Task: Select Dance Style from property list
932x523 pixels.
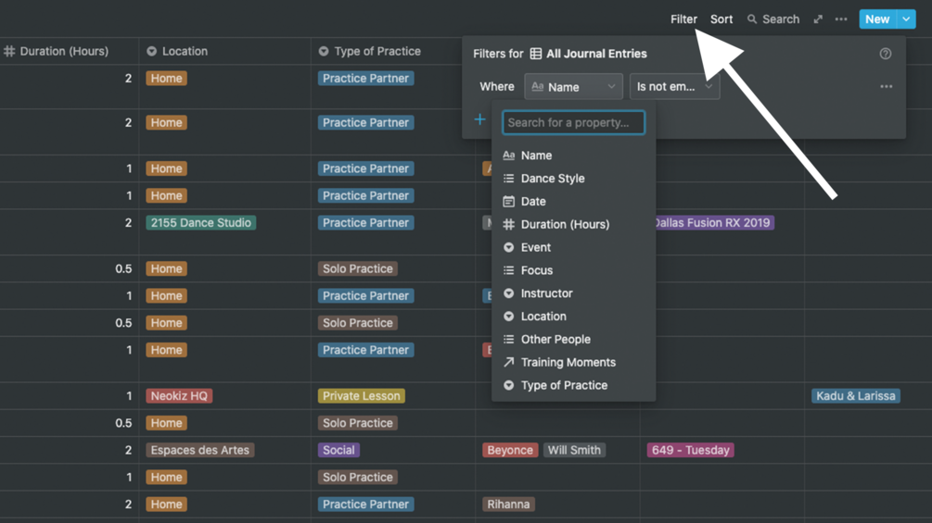Action: pyautogui.click(x=553, y=179)
